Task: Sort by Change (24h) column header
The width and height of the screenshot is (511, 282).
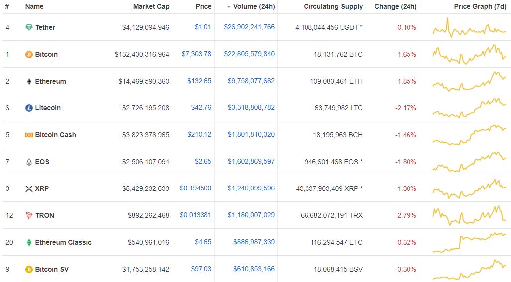Action: pos(395,6)
